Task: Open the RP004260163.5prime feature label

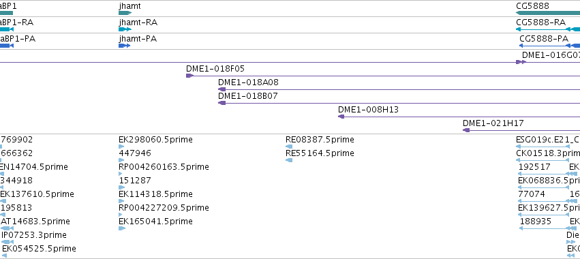Action: (x=164, y=167)
